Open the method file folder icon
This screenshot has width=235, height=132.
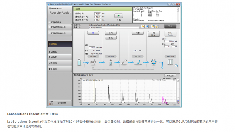[x=143, y=26]
